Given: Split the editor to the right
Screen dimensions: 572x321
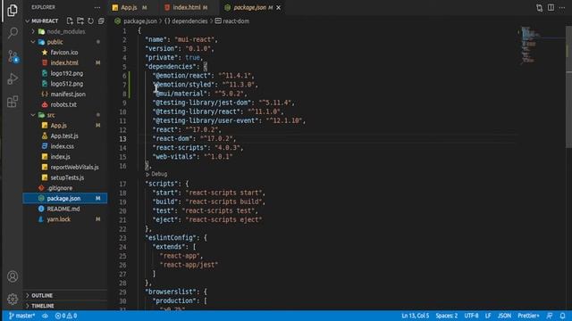Looking at the screenshot, I should click(551, 8).
